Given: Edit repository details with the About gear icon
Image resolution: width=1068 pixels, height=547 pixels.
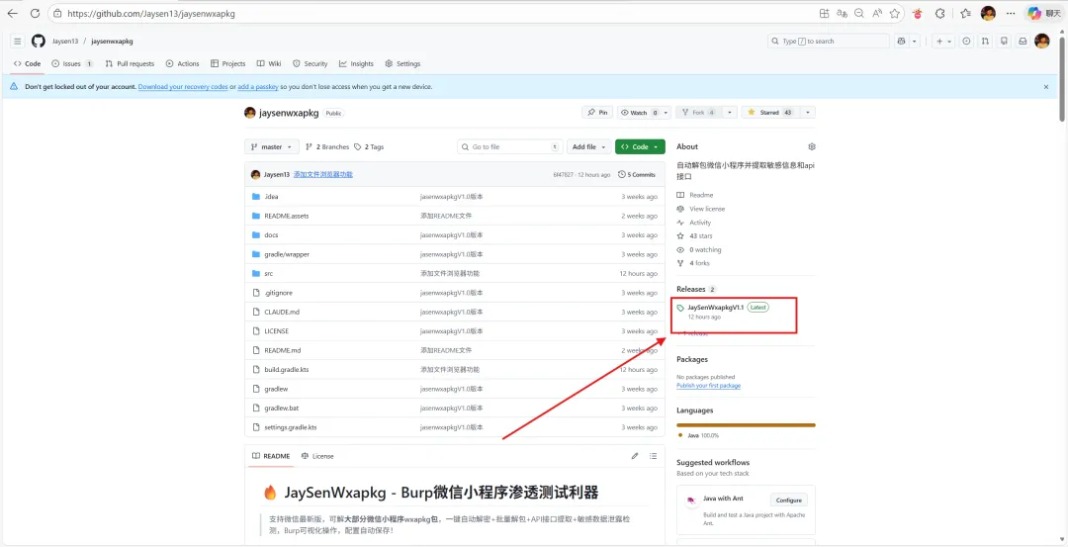Looking at the screenshot, I should click(811, 146).
